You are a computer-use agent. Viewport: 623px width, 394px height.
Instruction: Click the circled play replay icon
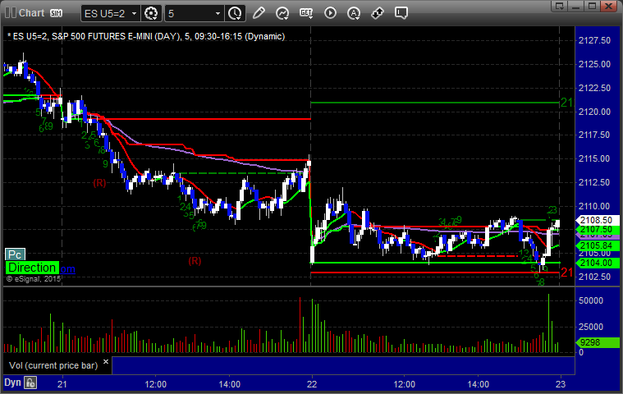tap(331, 13)
